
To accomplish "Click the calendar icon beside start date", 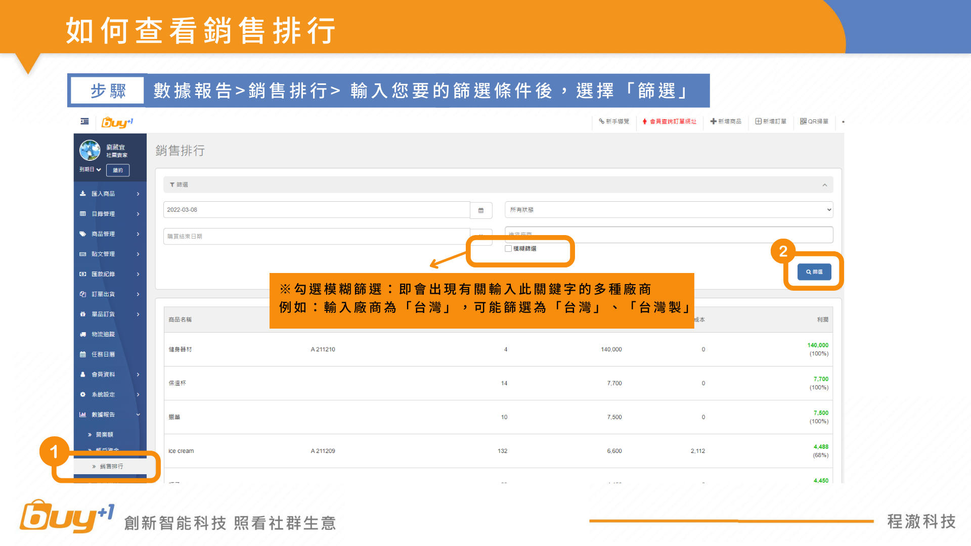I will (x=481, y=210).
